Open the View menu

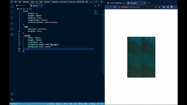point(32,2)
